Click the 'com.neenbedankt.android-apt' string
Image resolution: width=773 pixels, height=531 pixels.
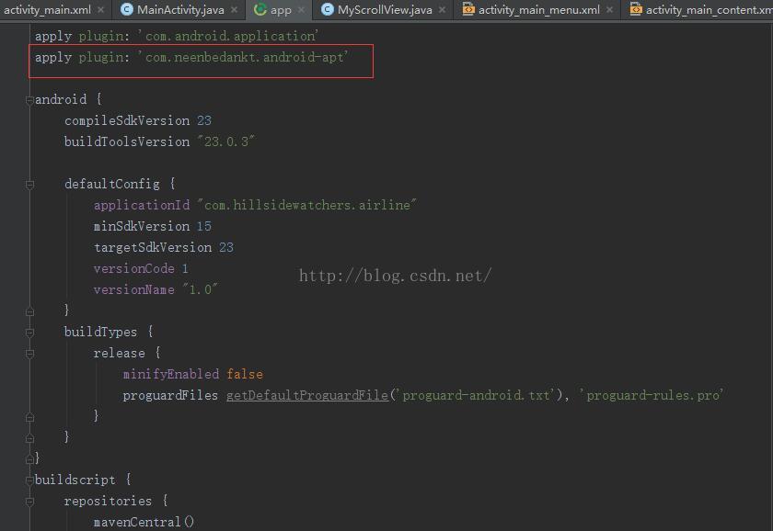tap(243, 57)
